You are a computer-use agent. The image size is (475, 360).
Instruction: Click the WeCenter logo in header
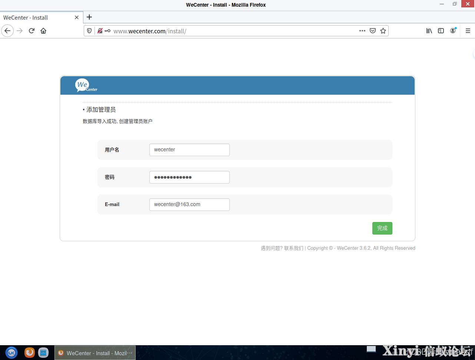(x=86, y=85)
